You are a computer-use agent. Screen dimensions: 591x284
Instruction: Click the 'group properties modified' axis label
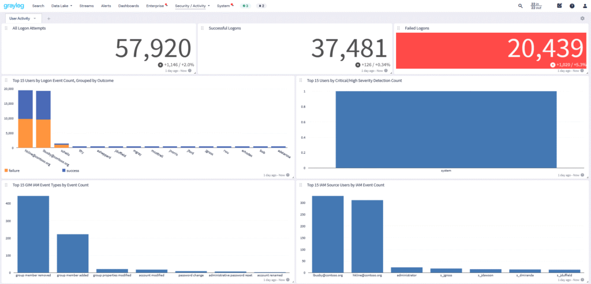click(x=113, y=276)
